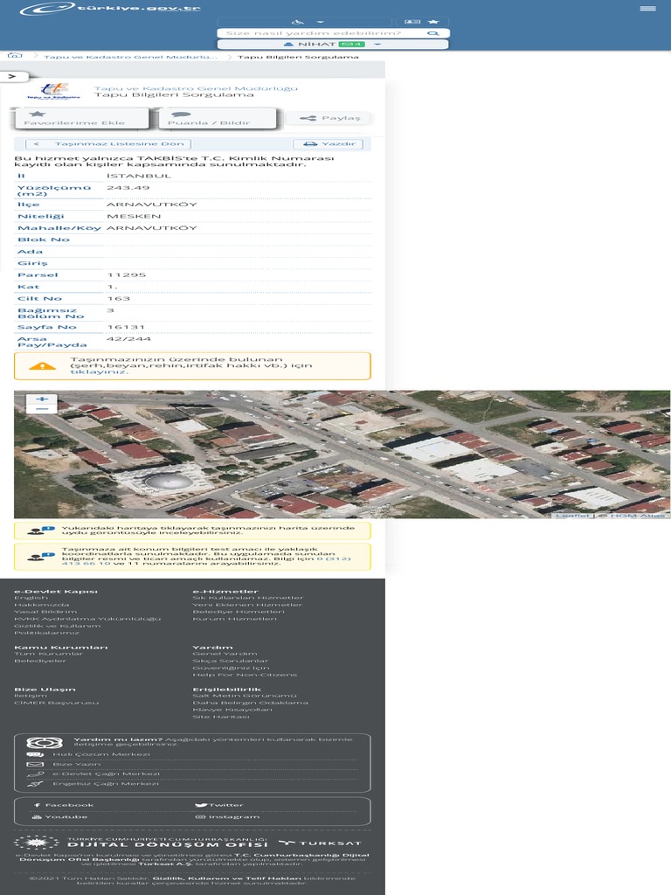Viewport: 671px width, 895px height.
Task: Select the İSTANBUL province value
Action: [x=139, y=176]
